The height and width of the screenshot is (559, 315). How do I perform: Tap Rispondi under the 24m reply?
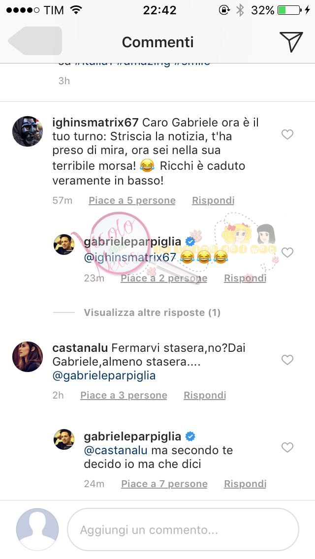pos(245,484)
